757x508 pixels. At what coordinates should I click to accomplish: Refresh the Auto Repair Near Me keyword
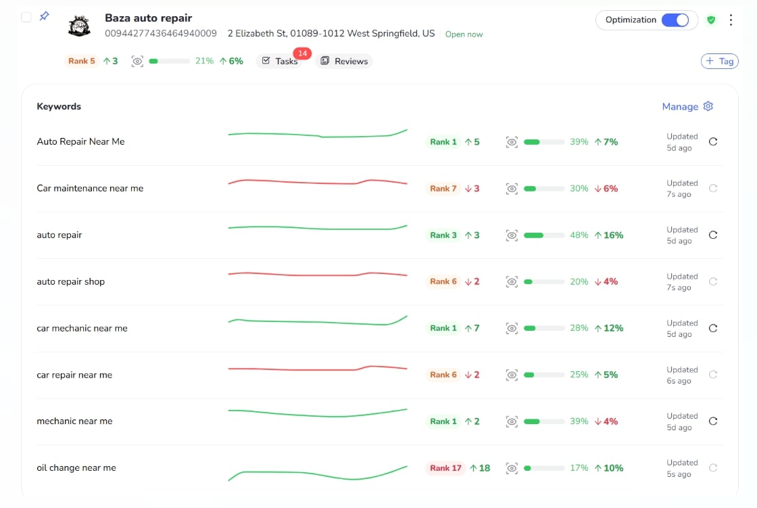(712, 142)
